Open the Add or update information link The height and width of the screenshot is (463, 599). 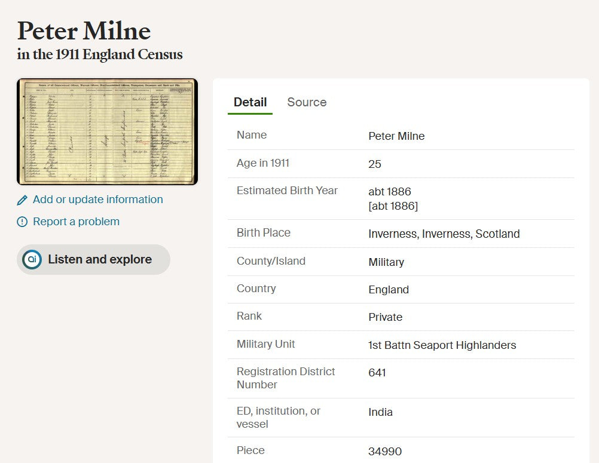(x=98, y=200)
